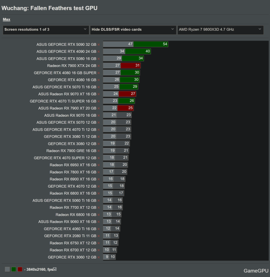
Task: Remove ASUS GEFORCE RTX 5060 Ti 16 GB row
Action: pyautogui.click(x=98, y=201)
